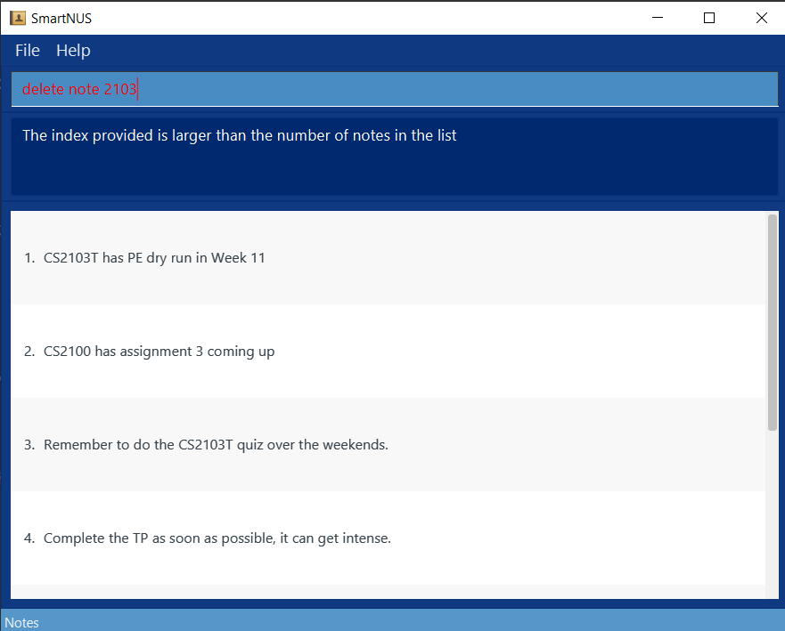
Task: Click the 'SmartNUS' window title text
Action: point(61,18)
